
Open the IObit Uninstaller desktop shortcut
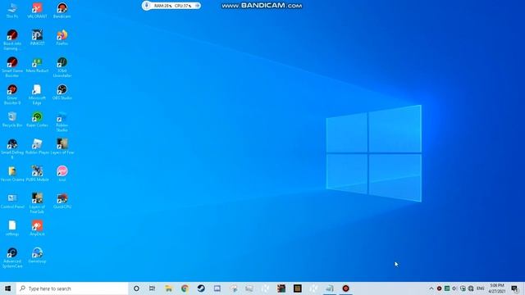(62, 67)
